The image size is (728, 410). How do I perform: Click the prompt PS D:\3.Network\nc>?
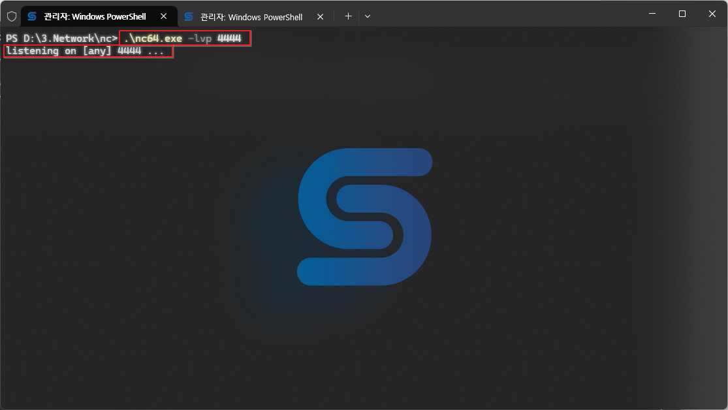[61, 38]
